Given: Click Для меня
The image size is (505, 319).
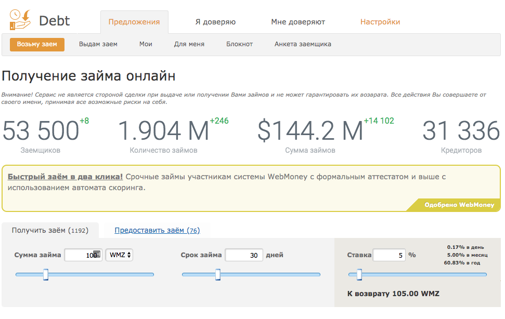Looking at the screenshot, I should click(188, 45).
